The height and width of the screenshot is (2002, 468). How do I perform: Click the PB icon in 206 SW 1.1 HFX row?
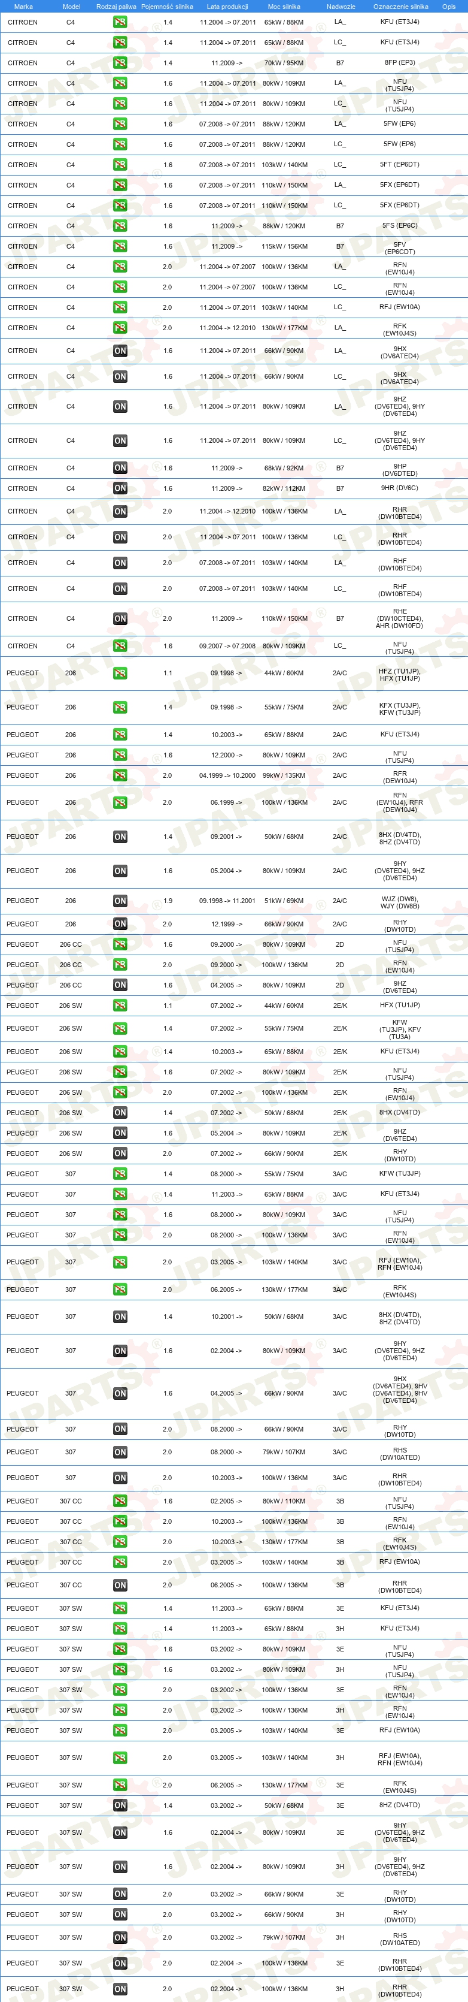(x=120, y=1005)
